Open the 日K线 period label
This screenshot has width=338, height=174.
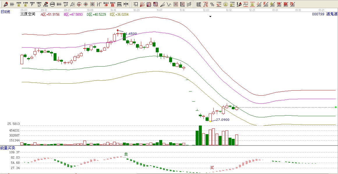coord(5,12)
